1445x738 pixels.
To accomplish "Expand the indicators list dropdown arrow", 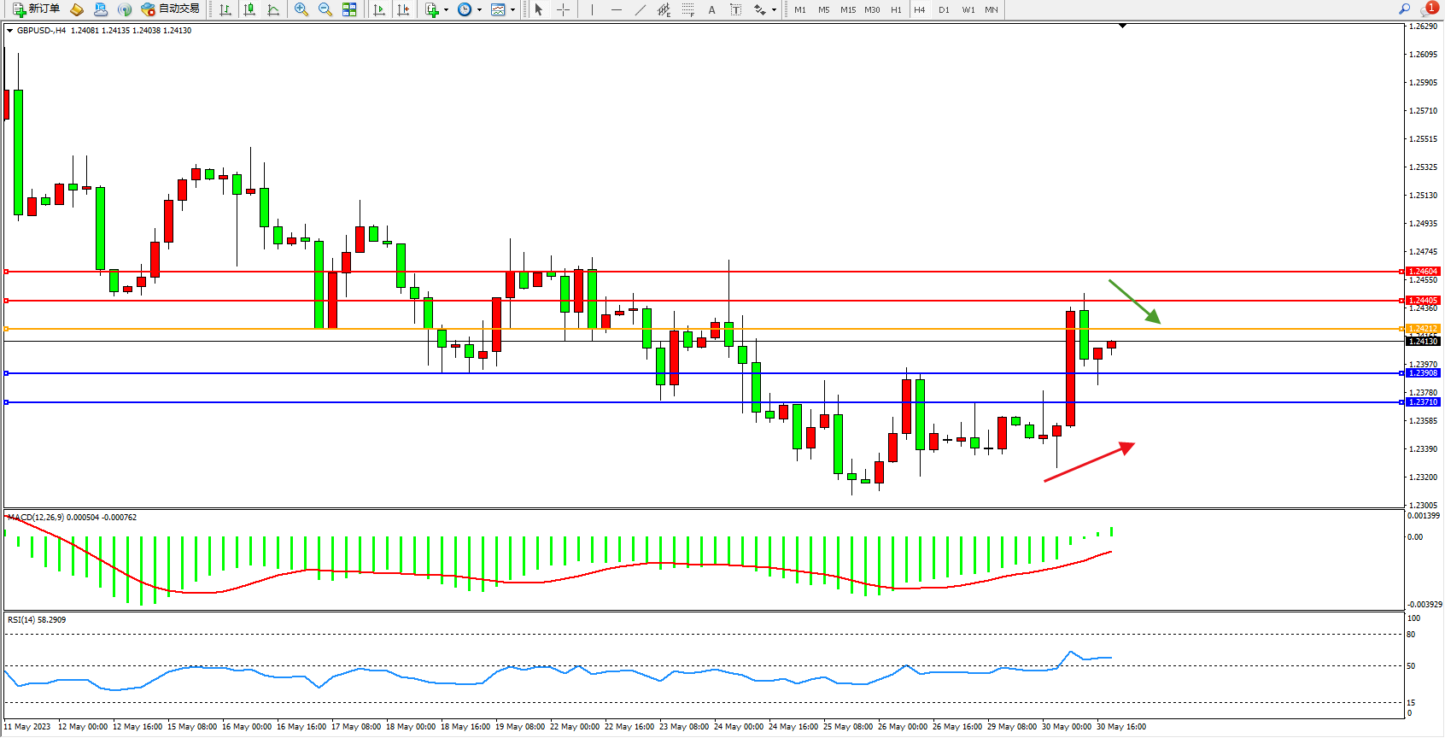I will (446, 10).
